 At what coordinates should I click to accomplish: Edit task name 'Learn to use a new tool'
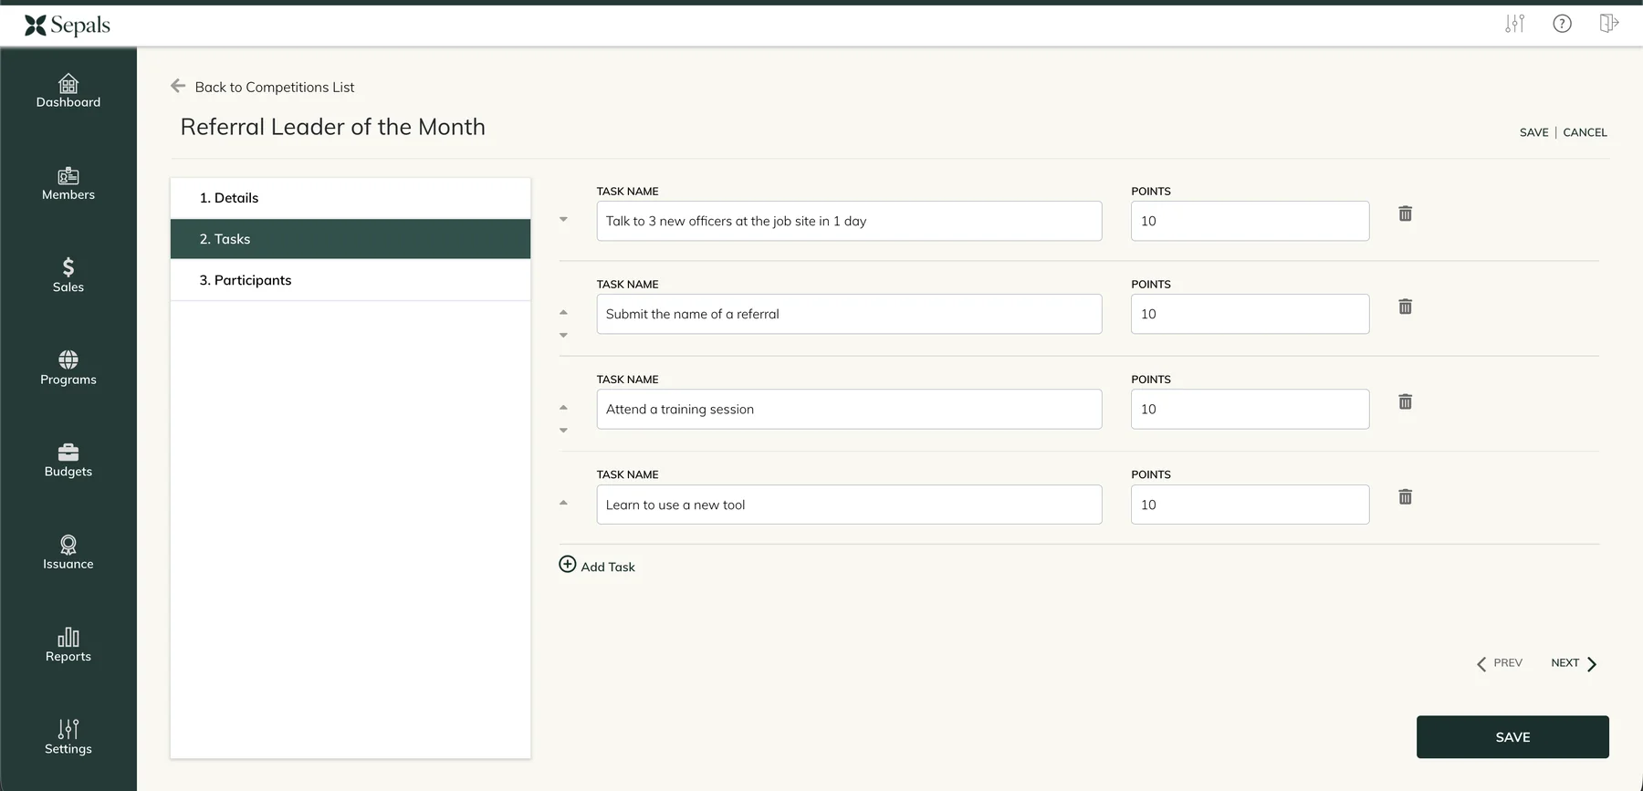849,505
